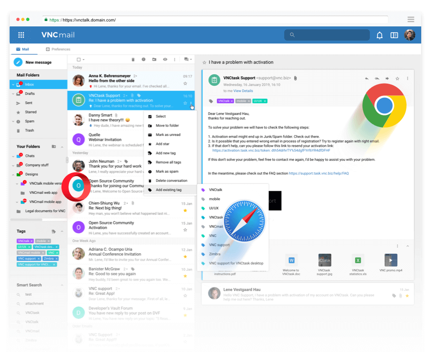Open the user profile avatar

tap(409, 35)
